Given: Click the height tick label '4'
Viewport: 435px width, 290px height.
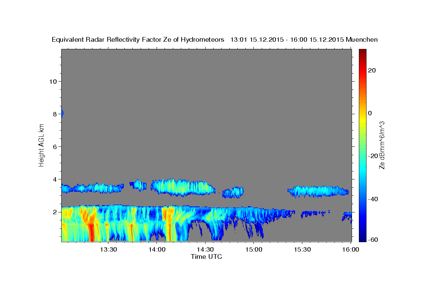Looking at the screenshot, I should point(55,179).
